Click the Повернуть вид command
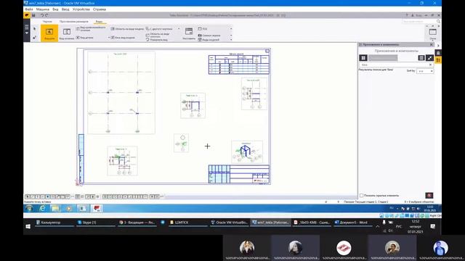This screenshot has height=261, width=465. tap(157, 40)
